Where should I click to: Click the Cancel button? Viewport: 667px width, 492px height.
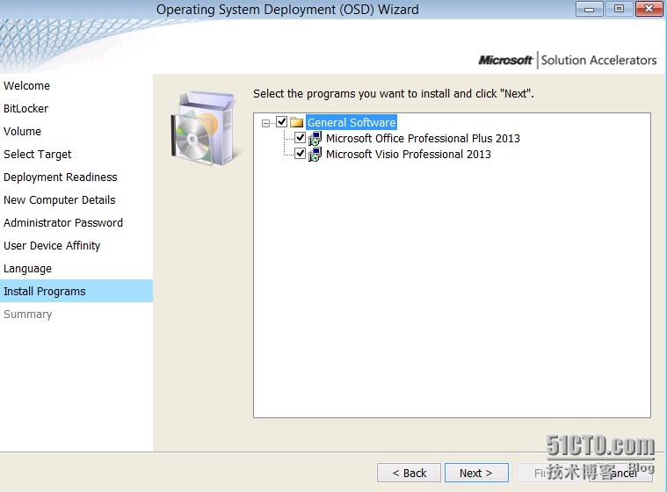tap(620, 473)
